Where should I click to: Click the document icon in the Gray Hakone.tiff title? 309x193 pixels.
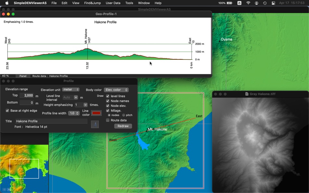coord(247,94)
